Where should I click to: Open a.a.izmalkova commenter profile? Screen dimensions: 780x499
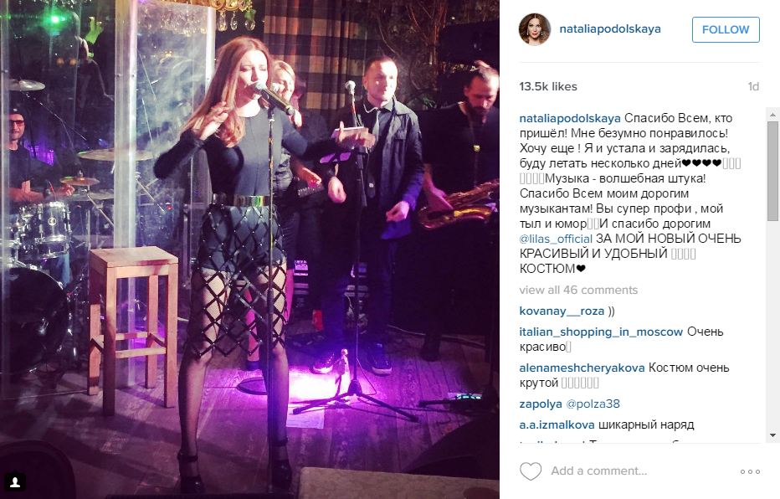click(557, 424)
